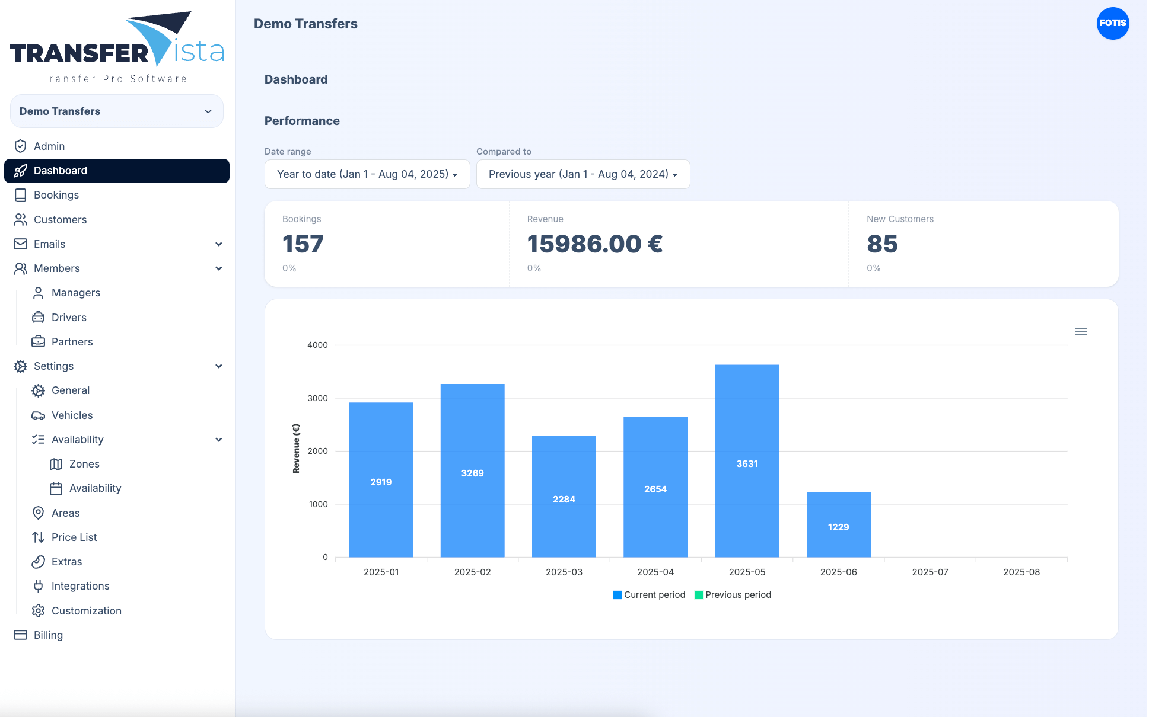Open the chart hamburger menu icon

1081,332
